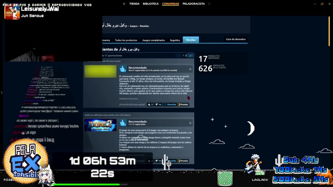This screenshot has height=187, width=333.
Task: Go back with the Steam navigation arrow
Action: (x=124, y=4)
